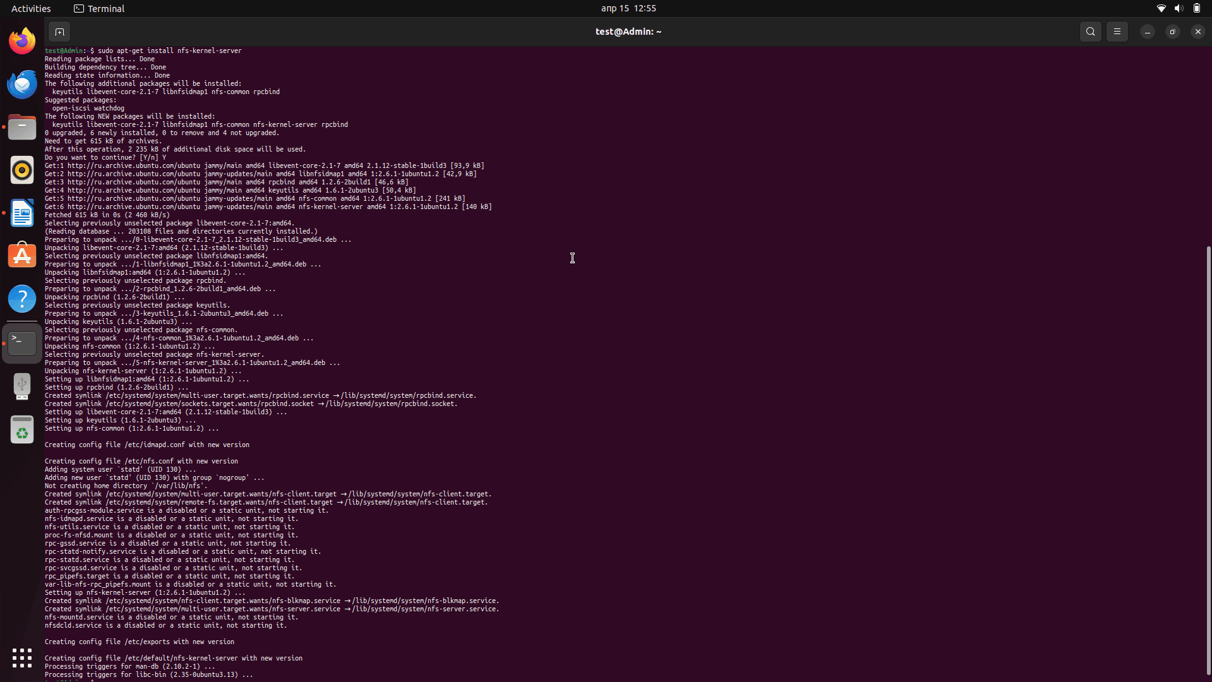Minimize the terminal window
This screenshot has width=1212, height=682.
click(1147, 32)
